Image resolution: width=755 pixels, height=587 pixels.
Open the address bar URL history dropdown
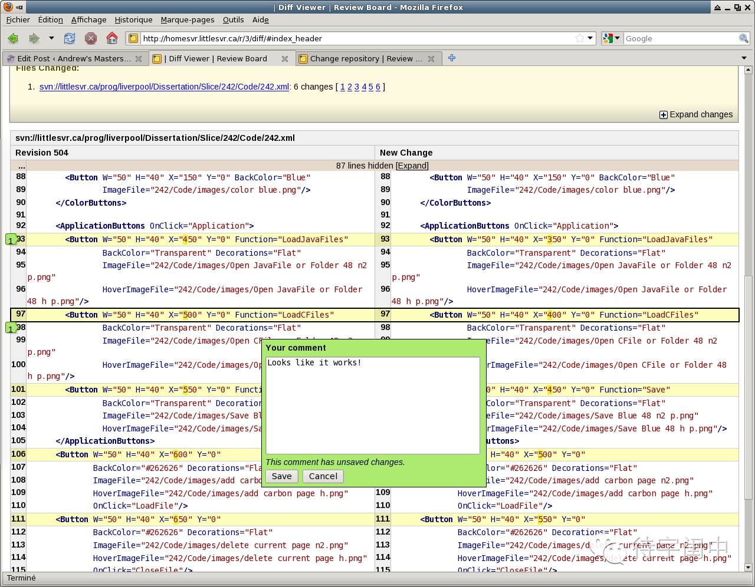point(590,38)
